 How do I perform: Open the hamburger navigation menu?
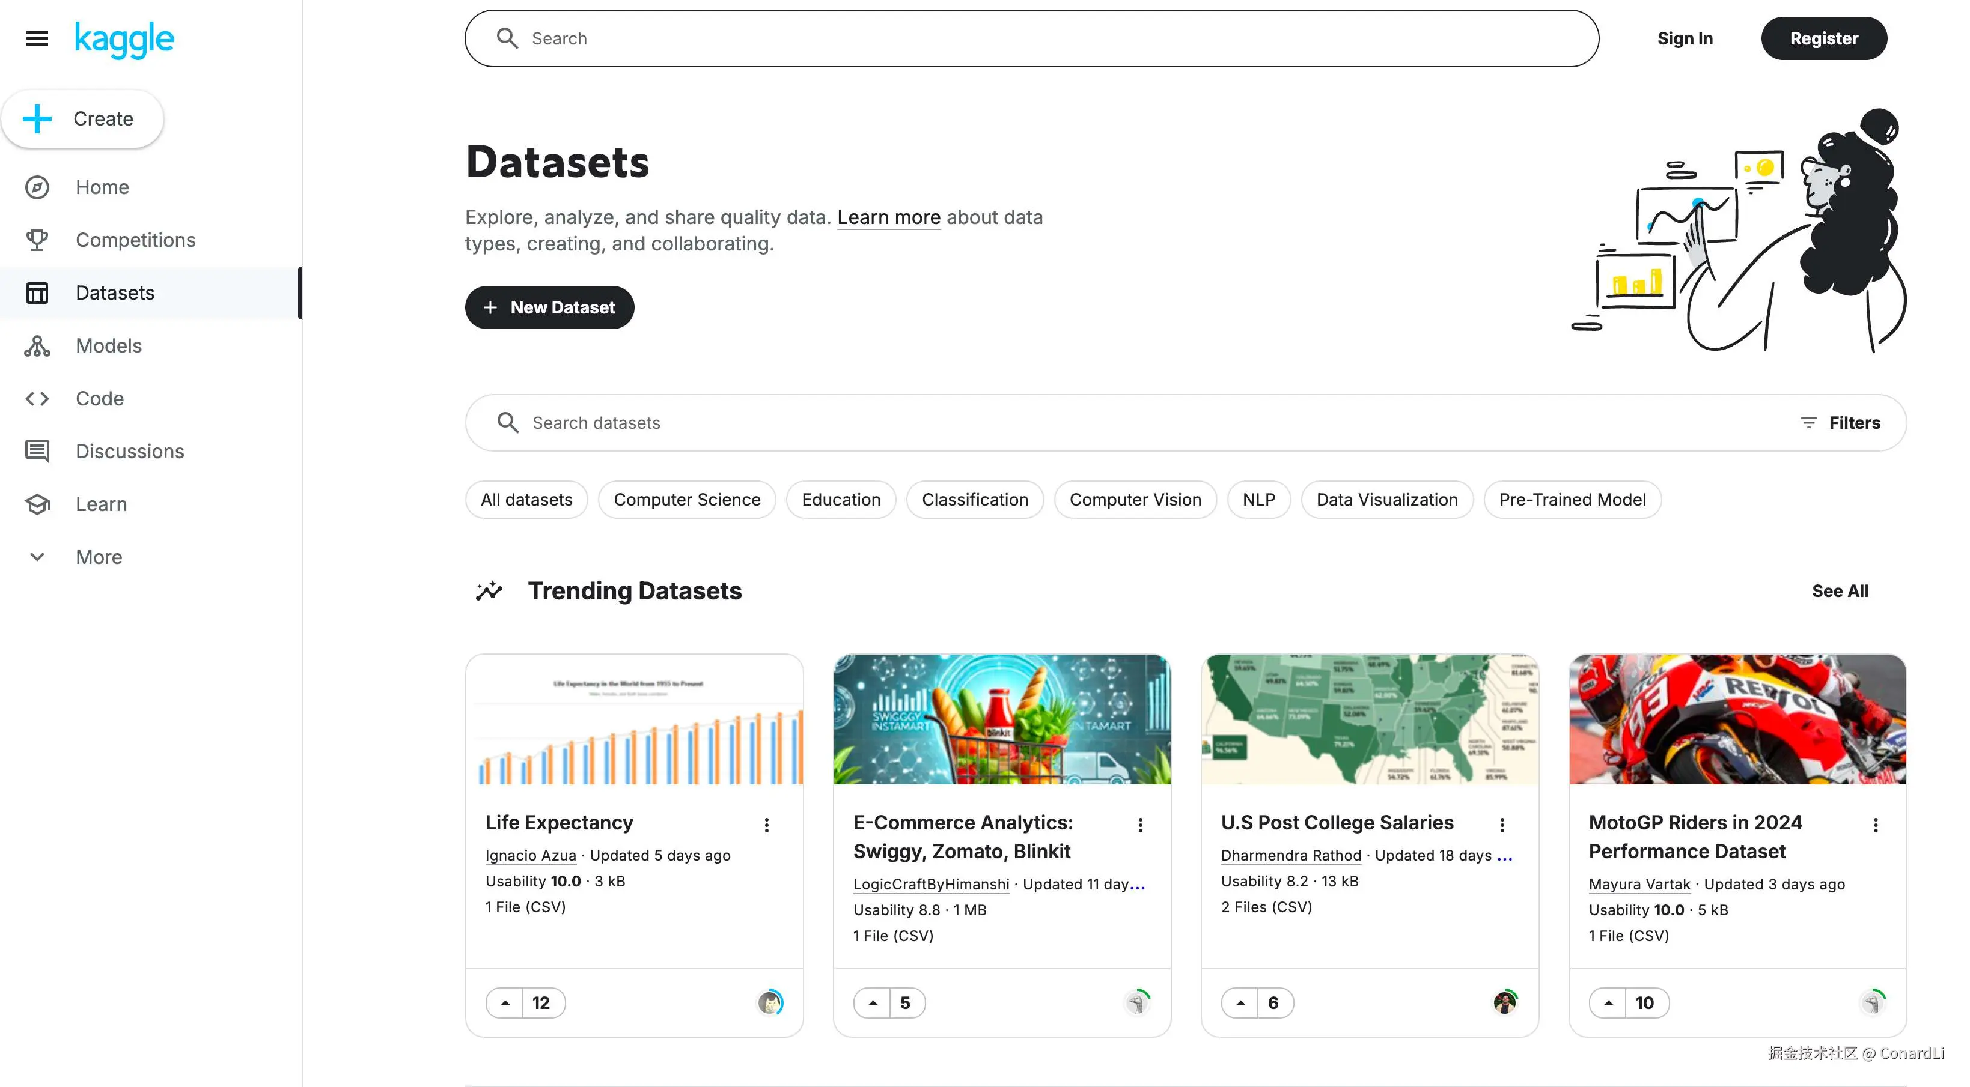[x=37, y=39]
